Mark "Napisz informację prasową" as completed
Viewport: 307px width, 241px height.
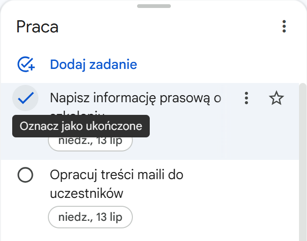tap(25, 98)
